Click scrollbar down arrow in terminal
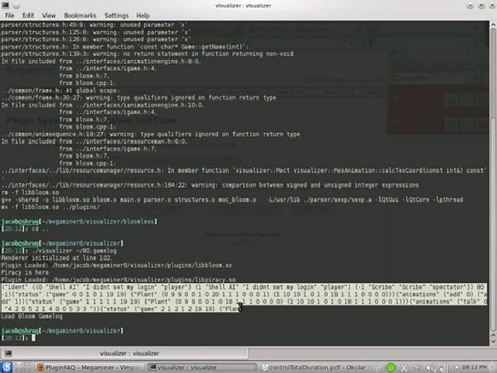 coord(493,341)
